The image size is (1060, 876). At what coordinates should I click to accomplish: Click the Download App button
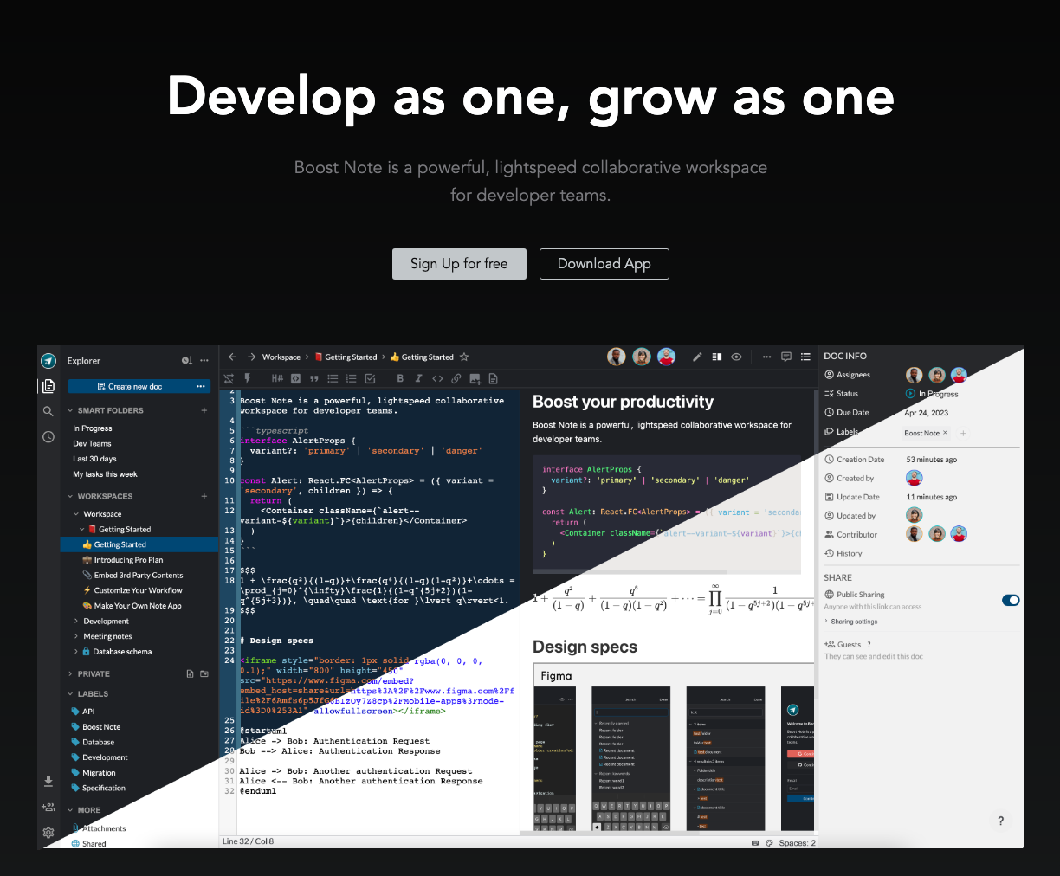(x=604, y=264)
